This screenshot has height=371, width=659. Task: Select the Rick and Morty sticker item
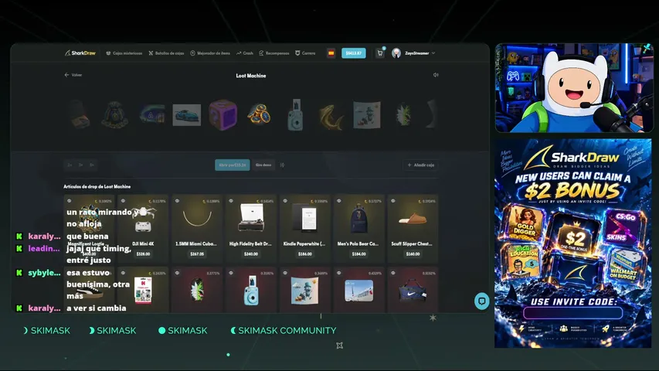pyautogui.click(x=197, y=289)
